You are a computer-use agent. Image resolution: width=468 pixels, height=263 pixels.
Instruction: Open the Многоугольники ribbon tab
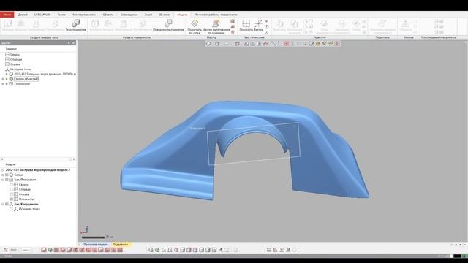pyautogui.click(x=84, y=15)
